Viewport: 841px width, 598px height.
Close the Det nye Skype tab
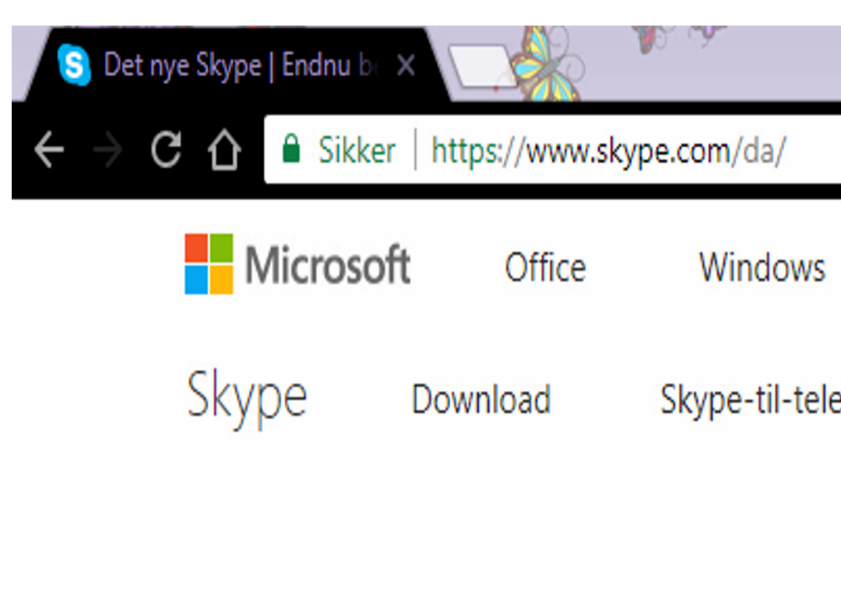point(406,66)
